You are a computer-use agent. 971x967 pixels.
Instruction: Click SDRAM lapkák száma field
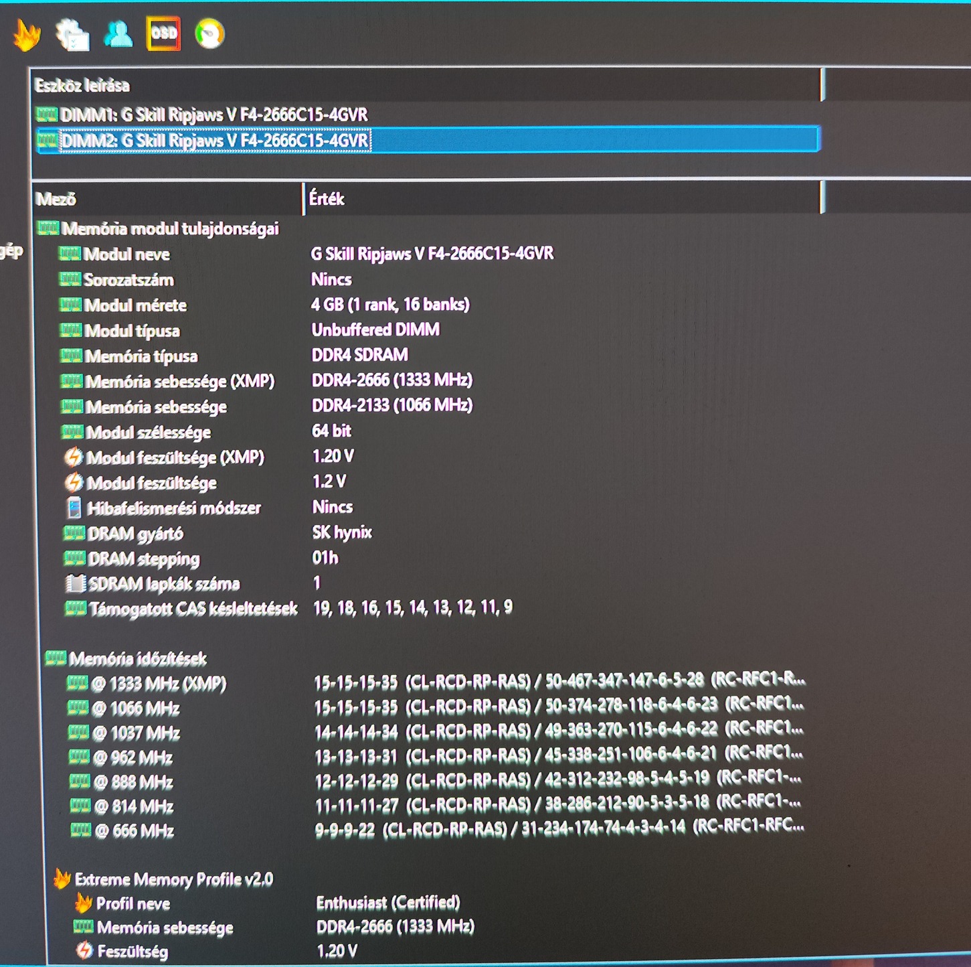pyautogui.click(x=153, y=584)
